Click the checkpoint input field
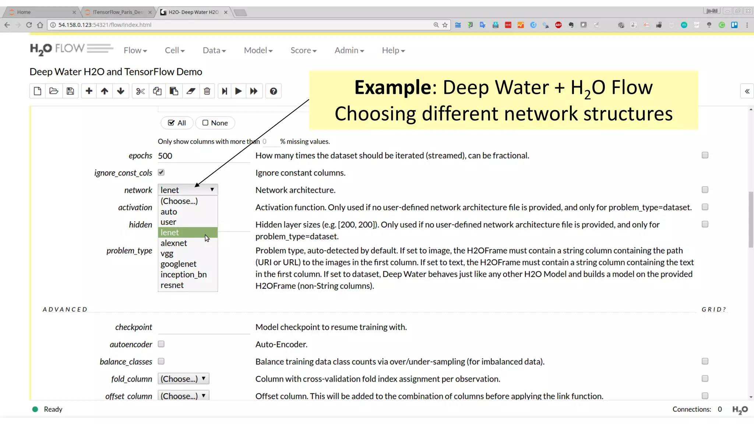The width and height of the screenshot is (754, 424). pyautogui.click(x=204, y=327)
